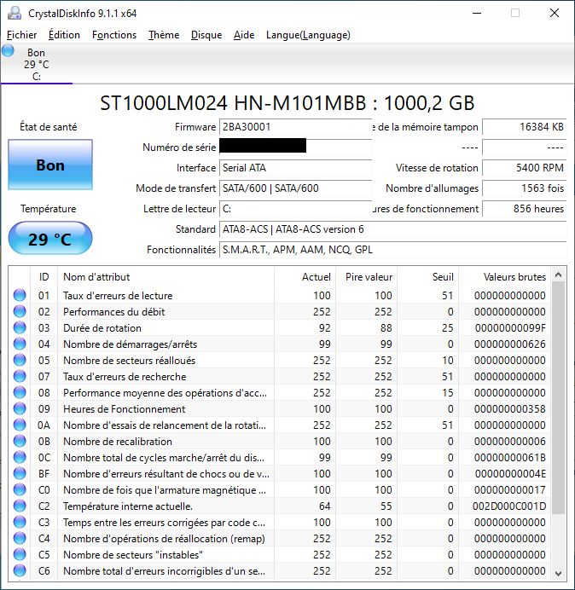This screenshot has height=590, width=575.
Task: Click the ID column header
Action: [x=44, y=277]
